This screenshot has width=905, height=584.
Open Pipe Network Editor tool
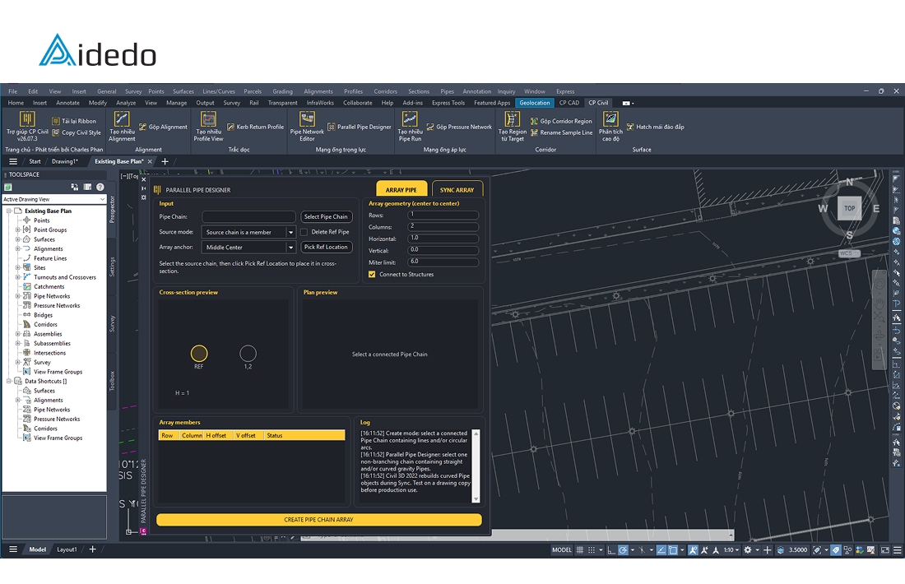click(x=307, y=127)
